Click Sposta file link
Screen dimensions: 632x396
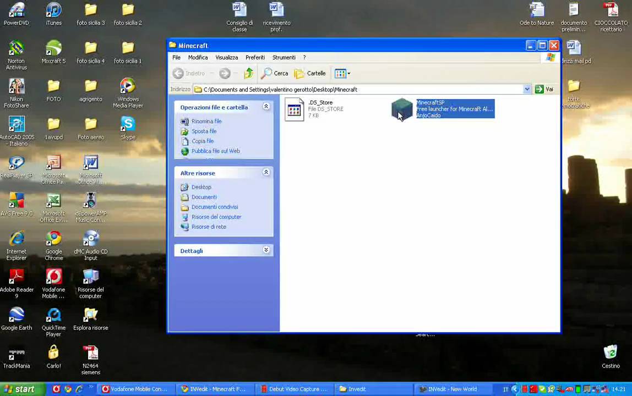(204, 131)
